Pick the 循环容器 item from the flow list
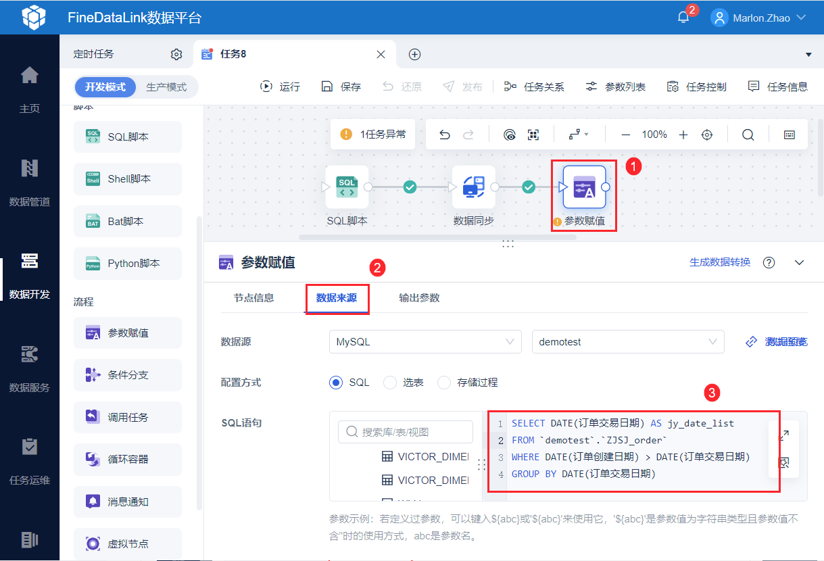Image resolution: width=824 pixels, height=561 pixels. 128,460
